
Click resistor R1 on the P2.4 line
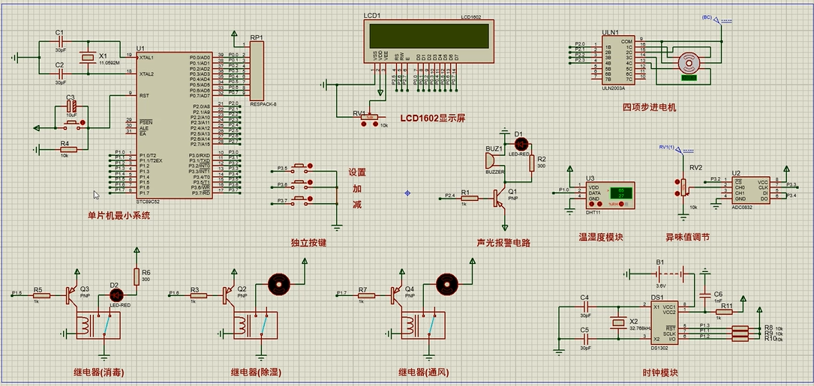pos(470,198)
